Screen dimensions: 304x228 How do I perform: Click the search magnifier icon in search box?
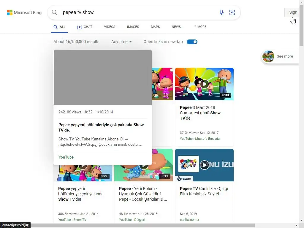click(55, 12)
